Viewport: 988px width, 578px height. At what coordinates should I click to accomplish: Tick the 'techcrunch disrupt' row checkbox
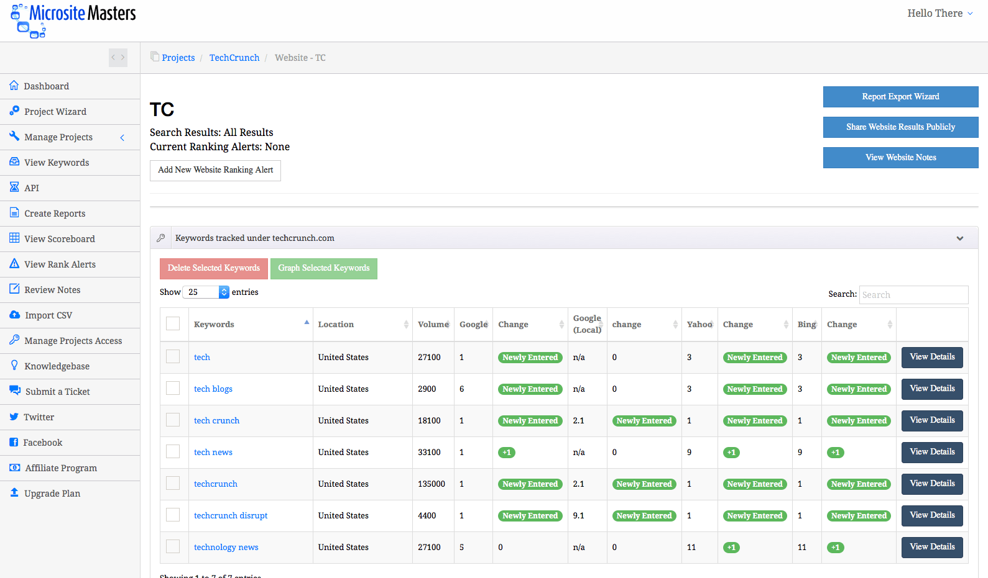(x=173, y=515)
